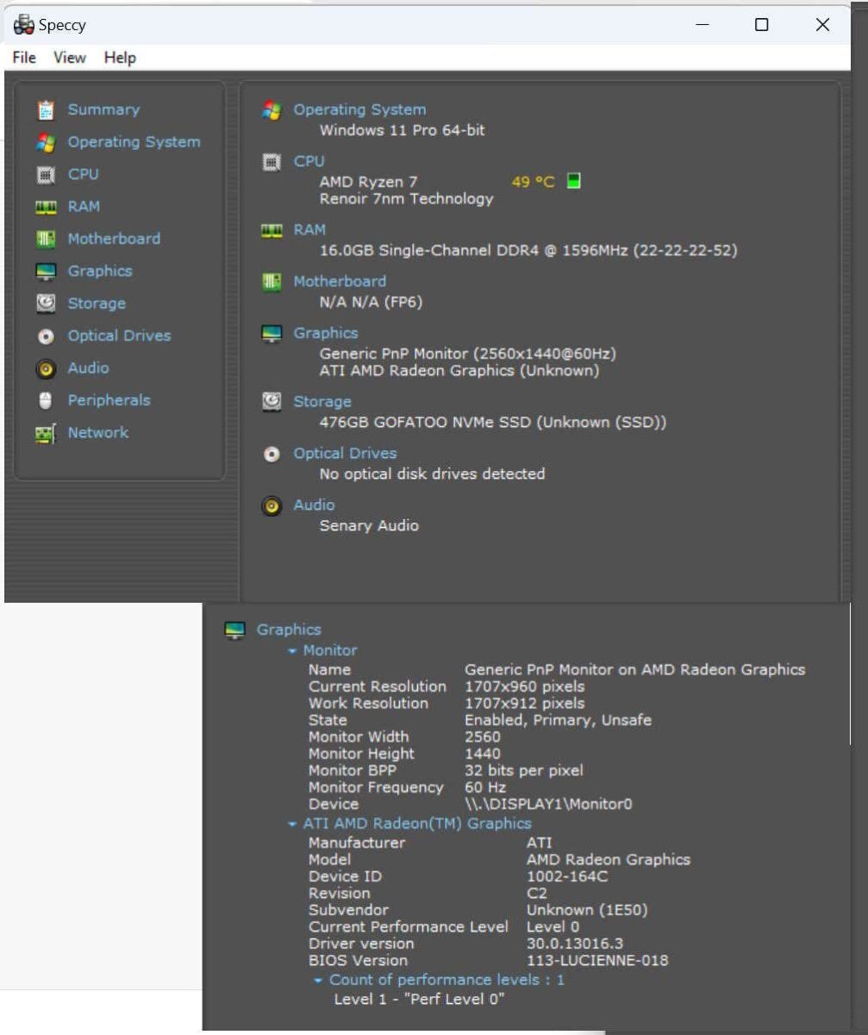Select Summary in the sidebar
Viewport: 868px width, 1035px height.
pyautogui.click(x=103, y=110)
